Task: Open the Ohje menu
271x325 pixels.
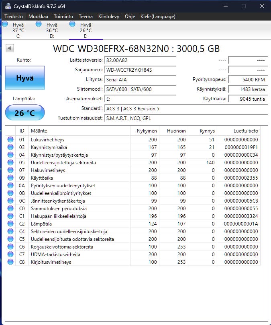Action: pos(130,17)
